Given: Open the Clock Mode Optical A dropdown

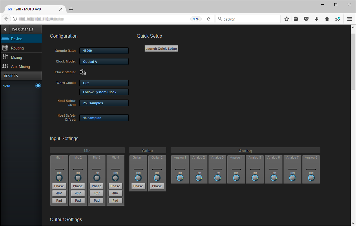Looking at the screenshot, I should [x=104, y=62].
